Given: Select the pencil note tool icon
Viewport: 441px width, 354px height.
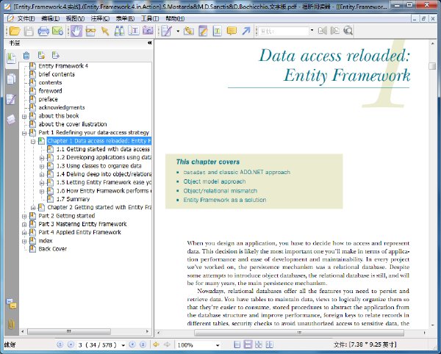Looking at the screenshot, I should coord(203,31).
